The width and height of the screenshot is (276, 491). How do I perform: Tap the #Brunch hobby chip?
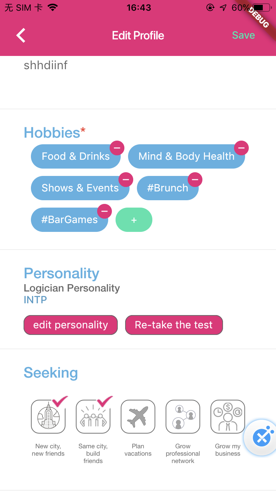coord(168,188)
